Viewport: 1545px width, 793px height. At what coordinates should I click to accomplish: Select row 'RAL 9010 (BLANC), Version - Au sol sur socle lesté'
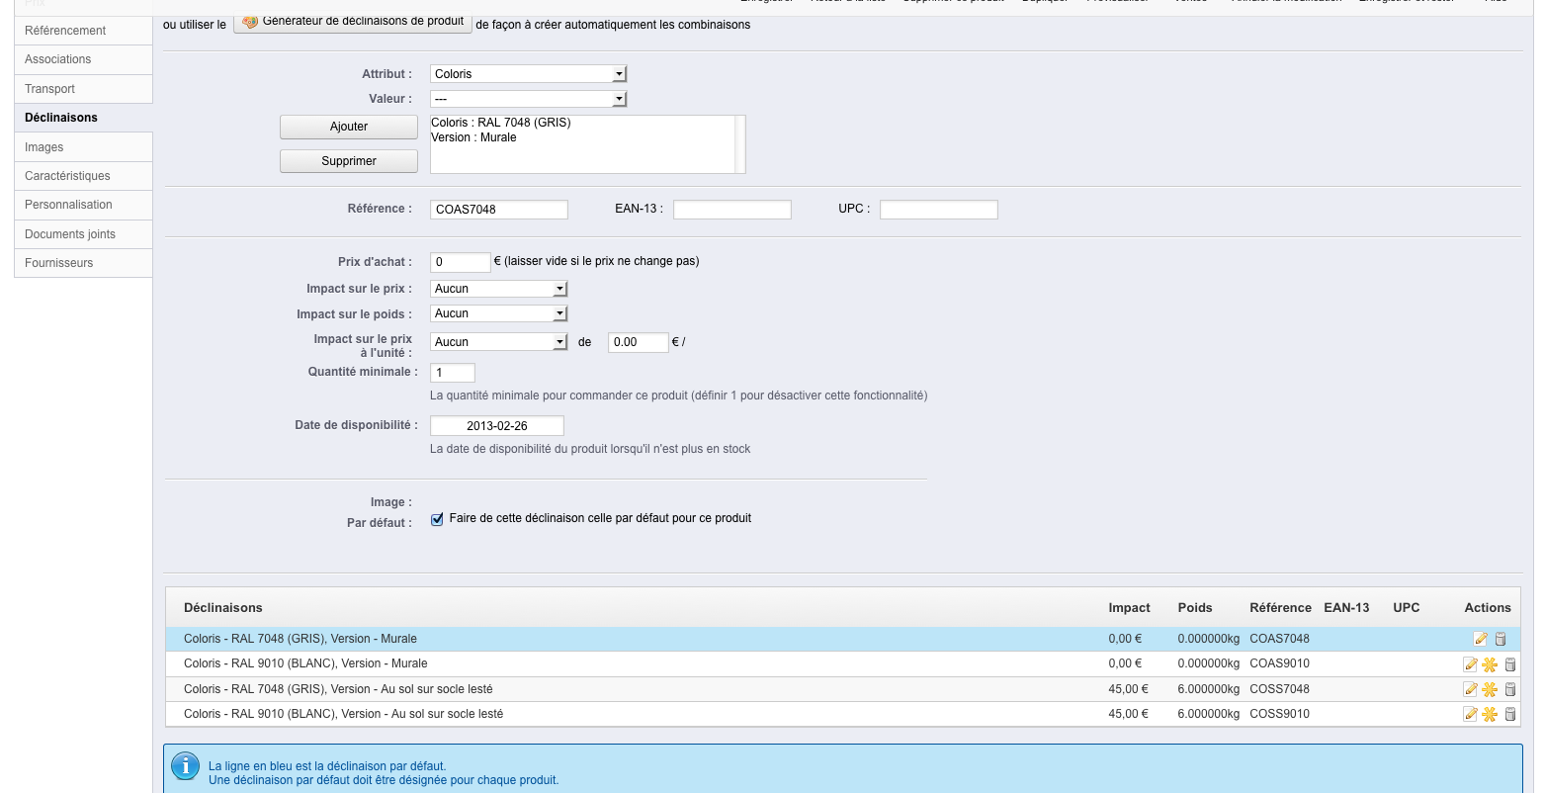click(x=843, y=714)
